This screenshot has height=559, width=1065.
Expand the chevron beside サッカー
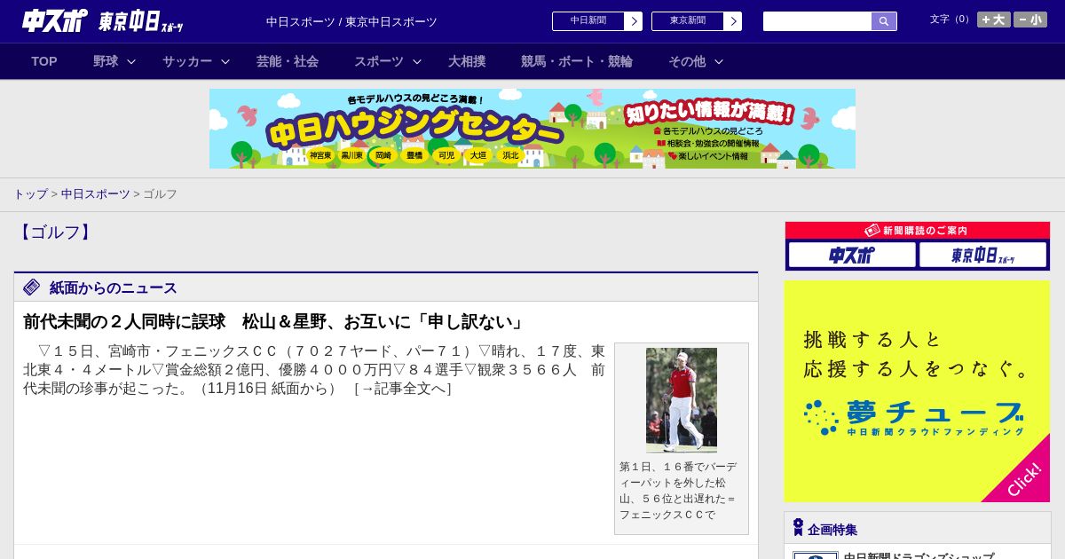tap(225, 61)
